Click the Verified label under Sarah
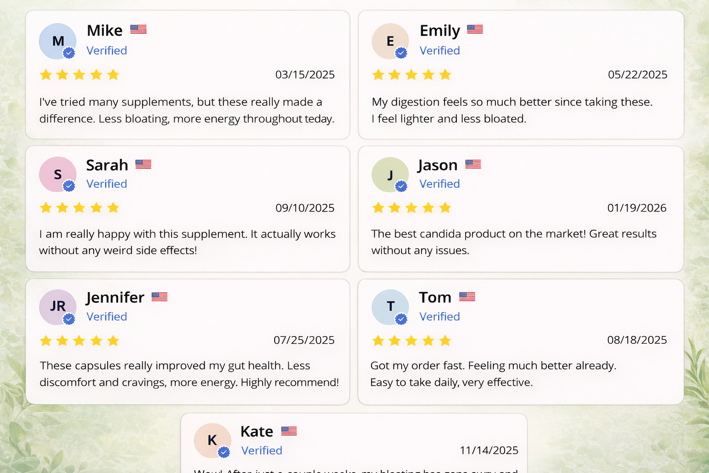 point(107,184)
